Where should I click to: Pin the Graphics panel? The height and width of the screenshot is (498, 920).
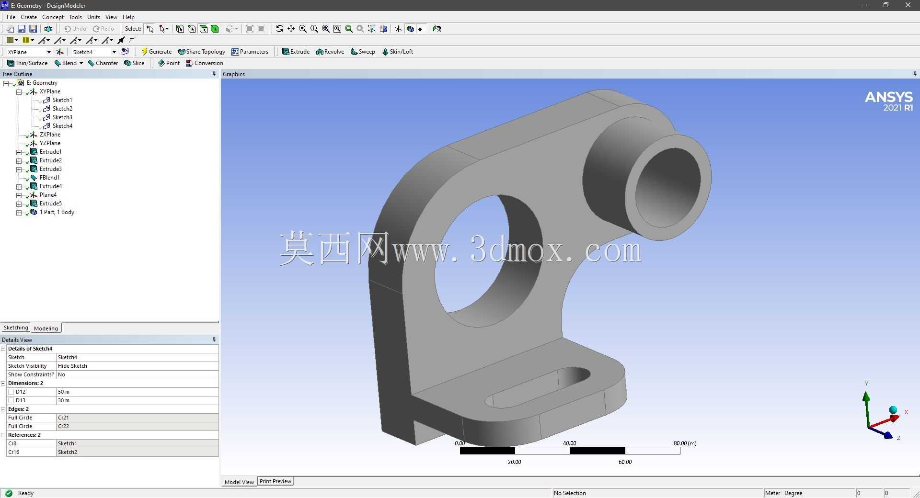pyautogui.click(x=915, y=74)
